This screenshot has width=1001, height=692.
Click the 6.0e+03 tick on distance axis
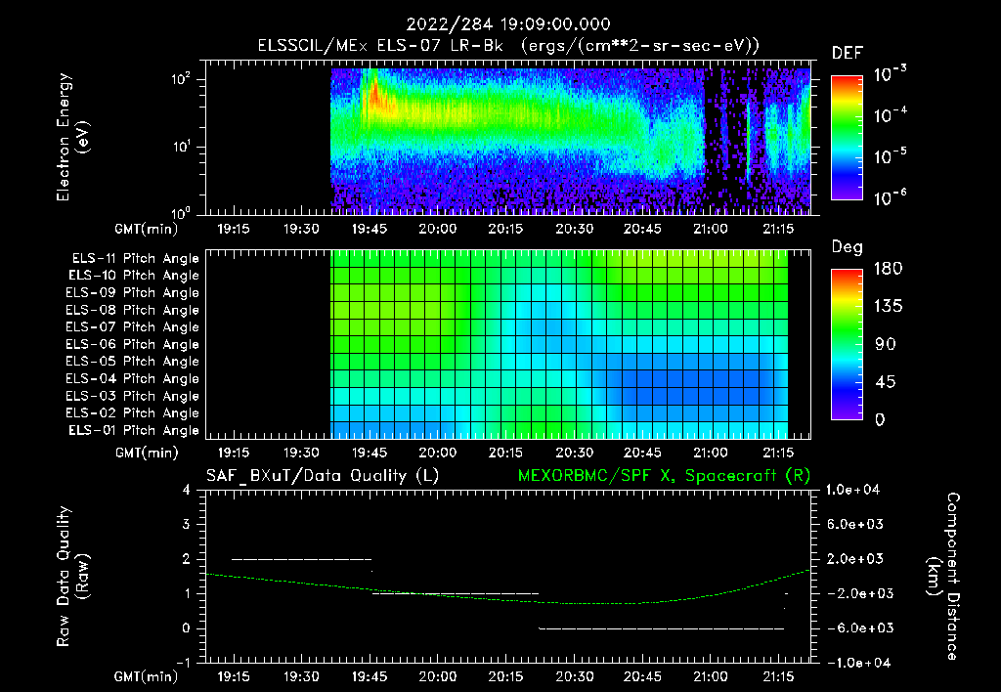tap(856, 524)
